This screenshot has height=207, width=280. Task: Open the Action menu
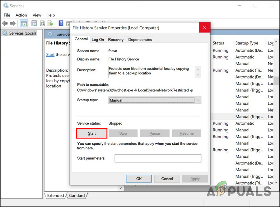coord(21,15)
